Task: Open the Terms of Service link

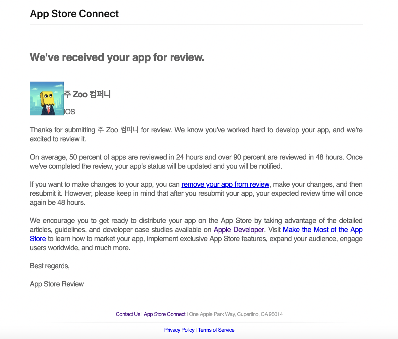Action: coord(216,330)
